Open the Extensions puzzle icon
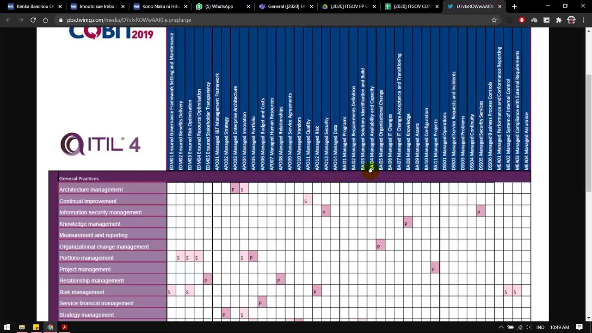Viewport: 592px width, 333px height. pos(559,20)
